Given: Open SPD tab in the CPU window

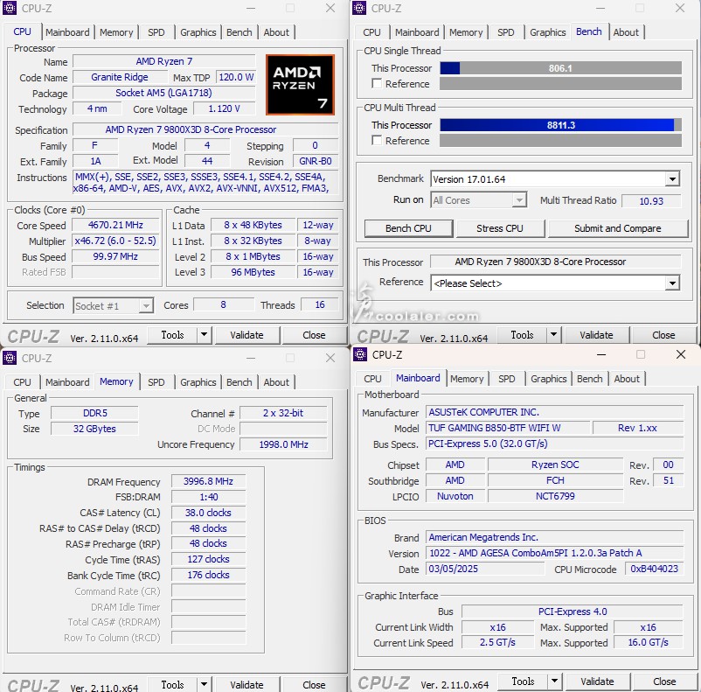Looking at the screenshot, I should [156, 32].
